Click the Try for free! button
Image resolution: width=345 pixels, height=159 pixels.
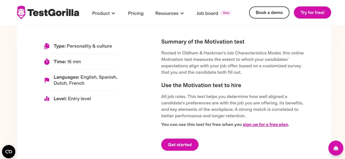312,12
